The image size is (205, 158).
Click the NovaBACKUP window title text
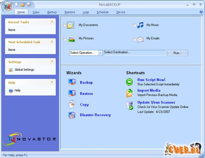click(x=110, y=5)
